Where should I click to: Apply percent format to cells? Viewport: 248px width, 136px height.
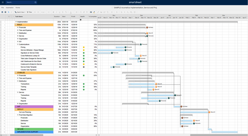[122, 12]
